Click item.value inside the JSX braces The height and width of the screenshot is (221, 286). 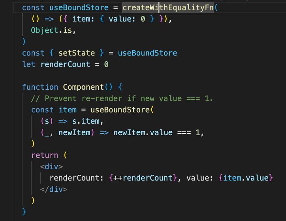tap(246, 178)
